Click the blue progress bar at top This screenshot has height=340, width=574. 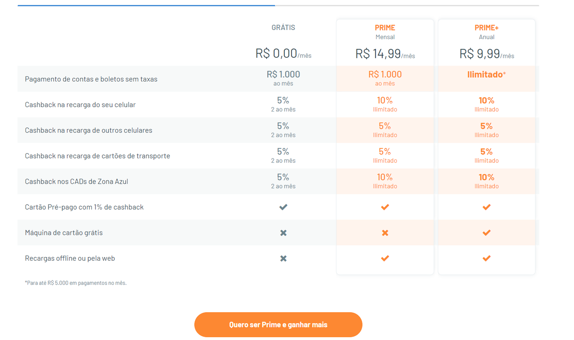146,5
